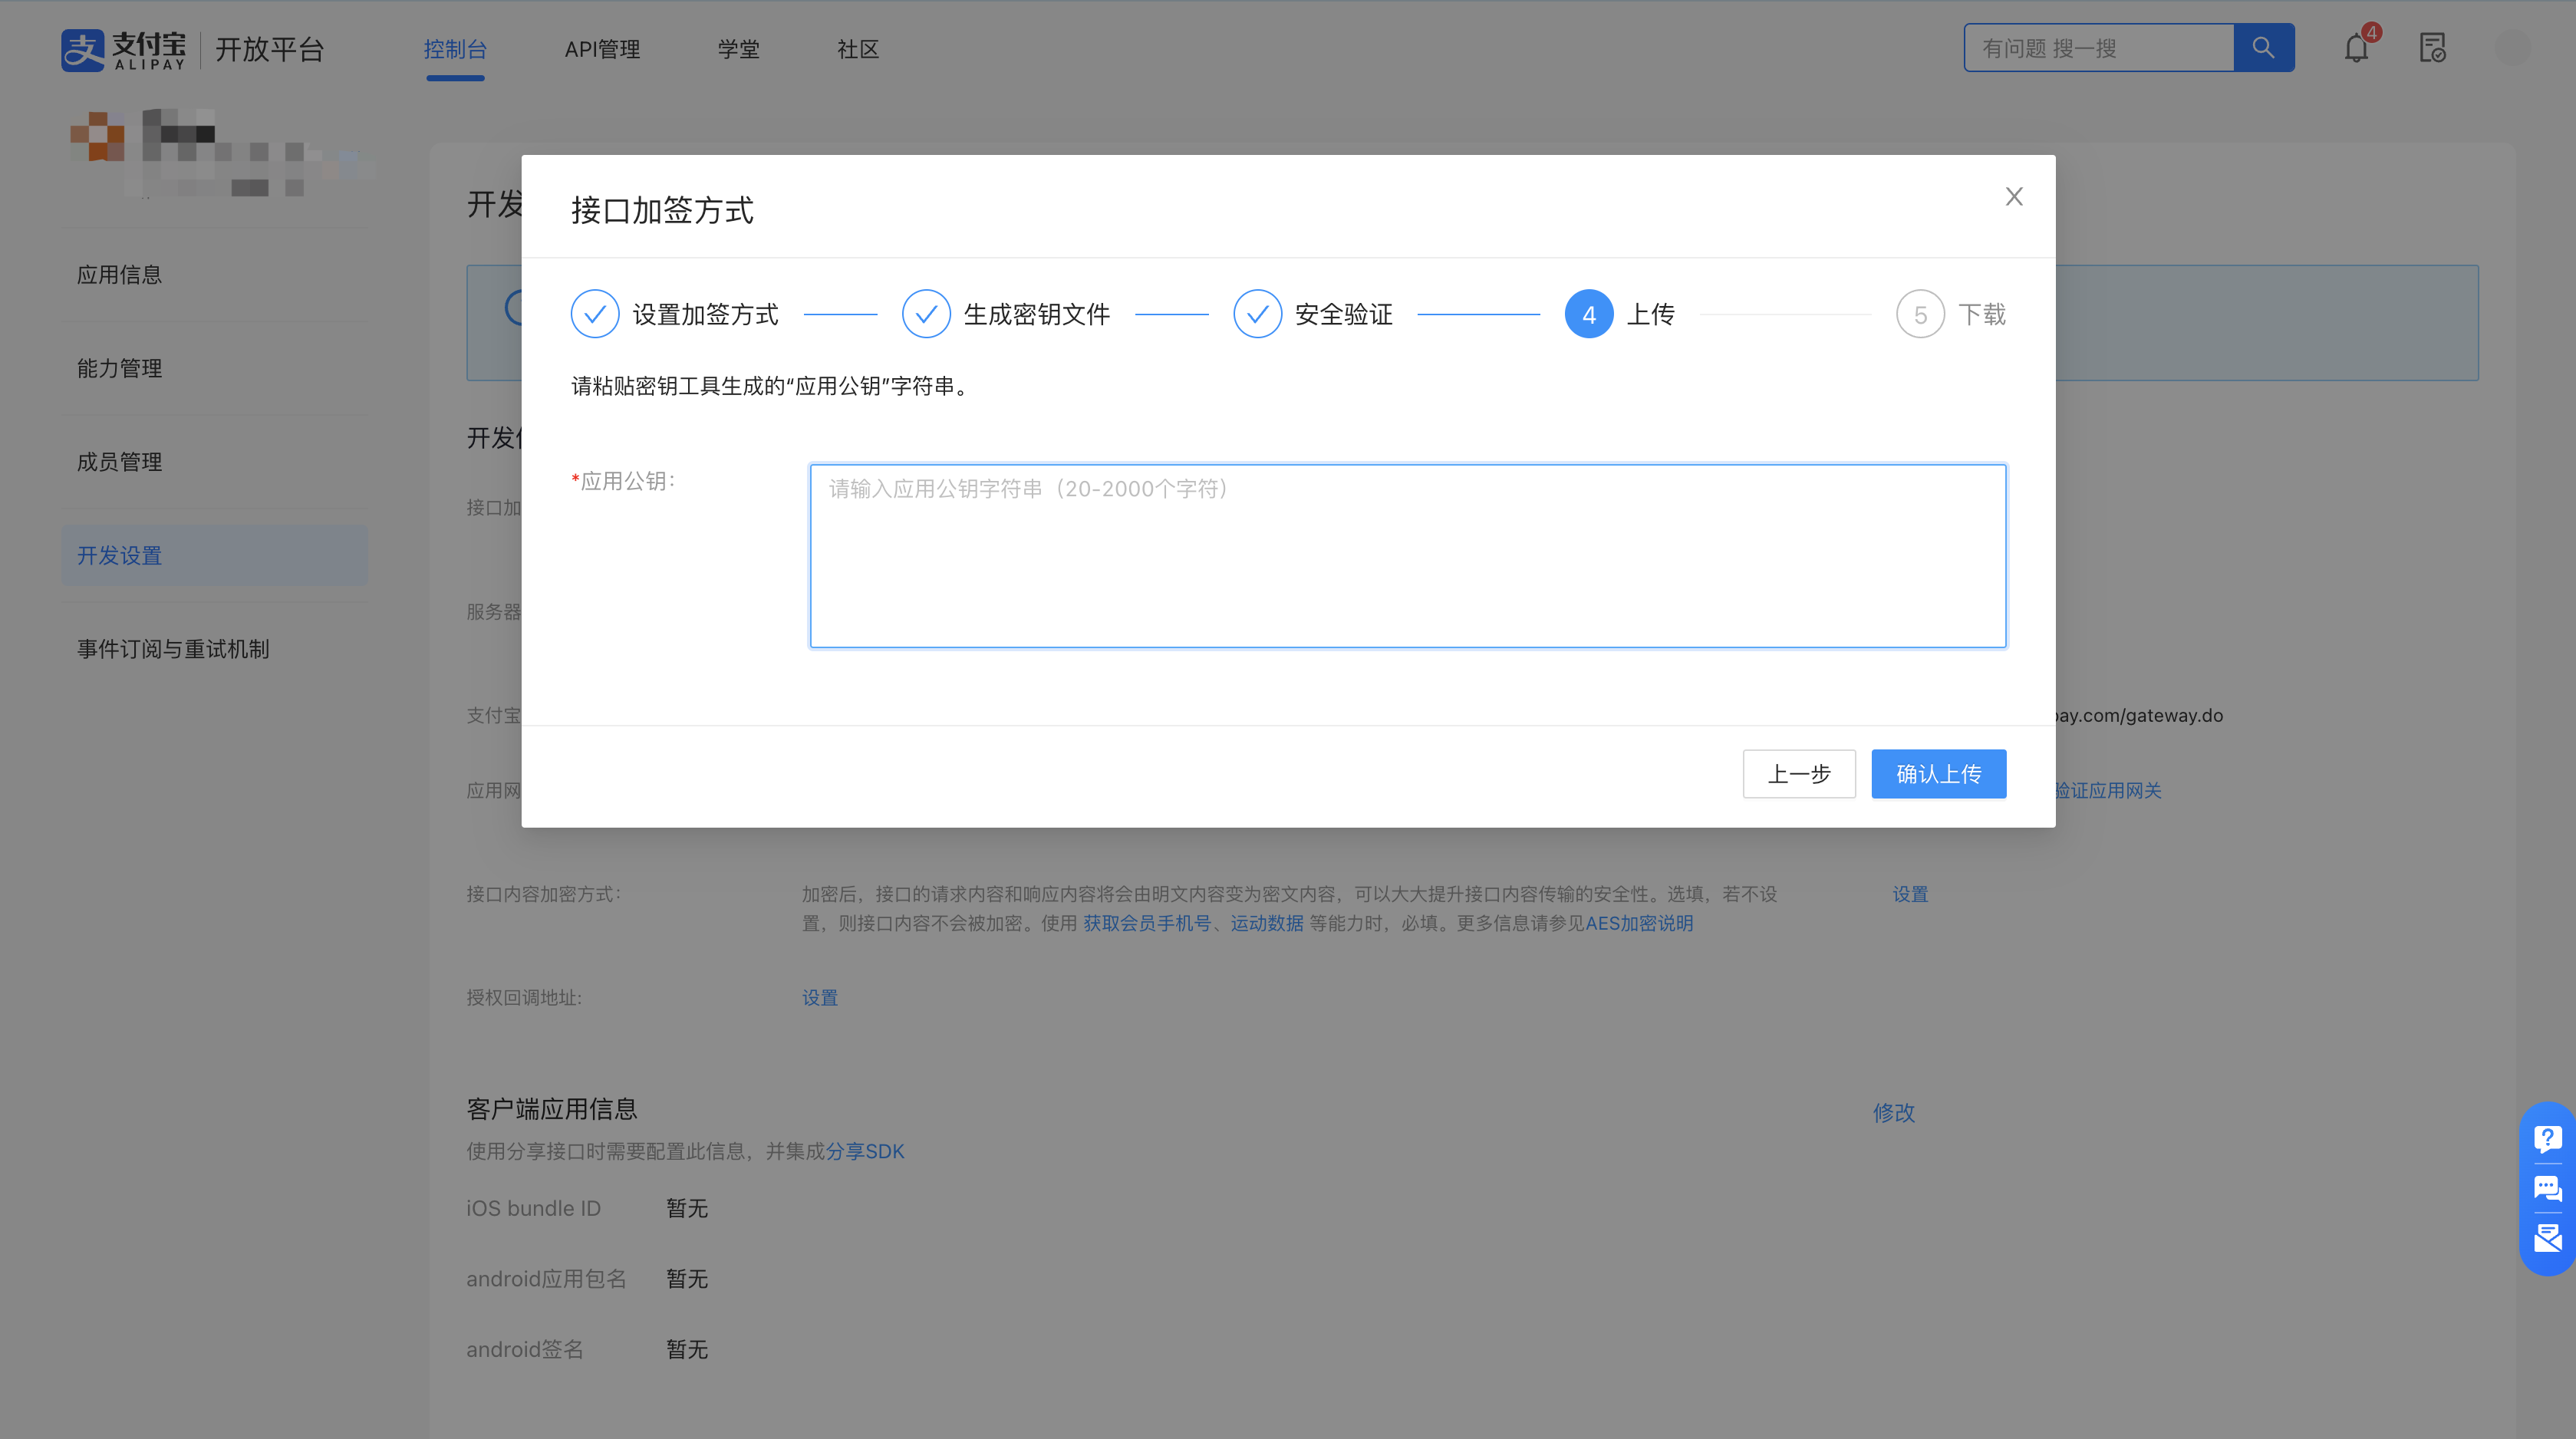Click 修改 next to 客户端应用信息
This screenshot has width=2576, height=1439.
1893,1112
